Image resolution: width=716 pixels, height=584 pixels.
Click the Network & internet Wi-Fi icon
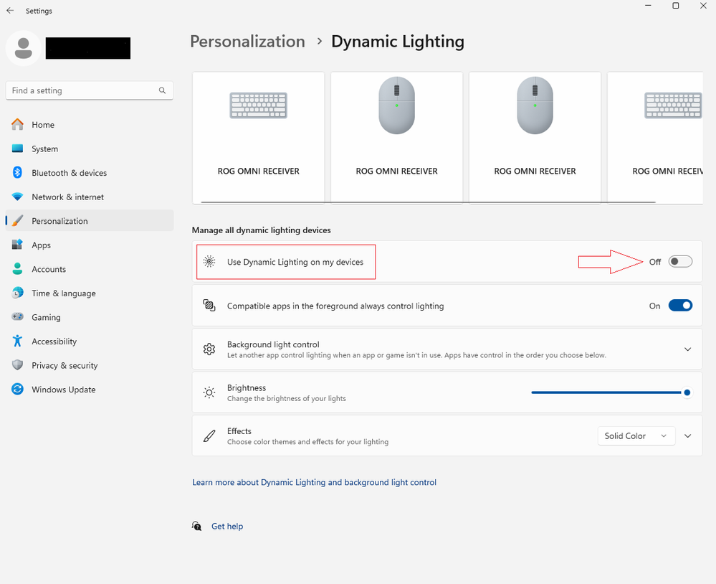tap(17, 197)
